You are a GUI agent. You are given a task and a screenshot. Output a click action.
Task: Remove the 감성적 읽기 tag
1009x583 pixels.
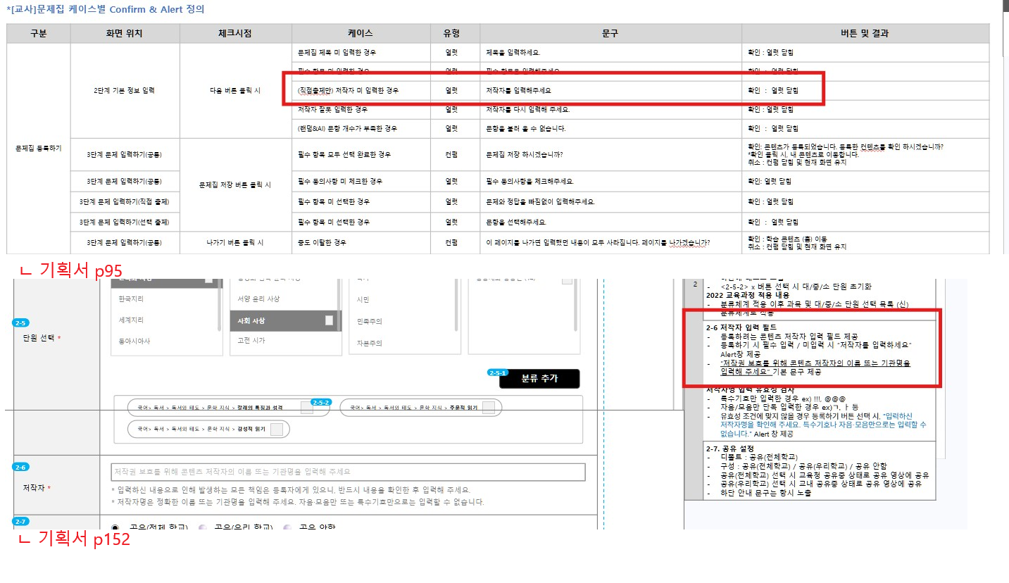pos(277,430)
